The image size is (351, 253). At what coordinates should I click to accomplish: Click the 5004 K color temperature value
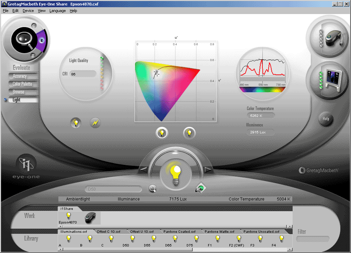click(x=283, y=199)
